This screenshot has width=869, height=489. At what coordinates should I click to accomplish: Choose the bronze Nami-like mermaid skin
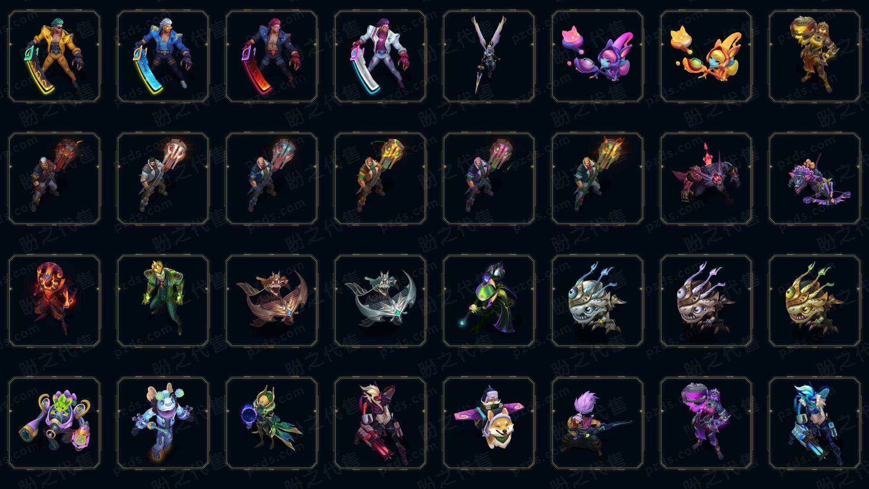point(272,301)
